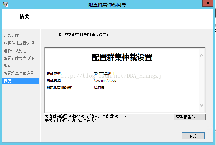Click the \\WINS\SAN witness resource value
This screenshot has height=145, width=216.
click(x=105, y=81)
